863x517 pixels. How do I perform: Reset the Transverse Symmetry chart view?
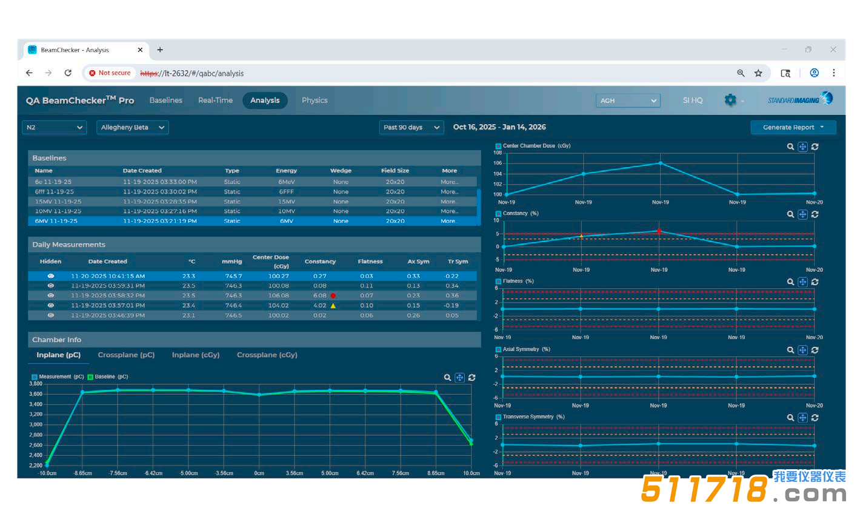pyautogui.click(x=815, y=418)
